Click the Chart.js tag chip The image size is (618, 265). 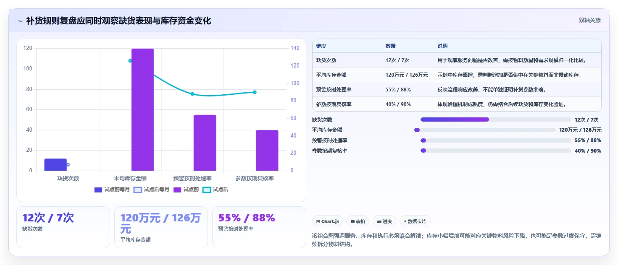(328, 221)
